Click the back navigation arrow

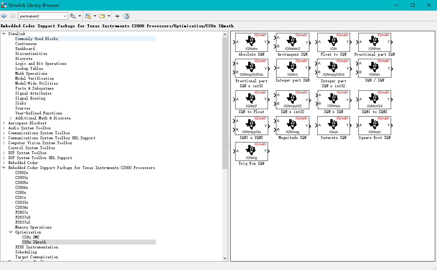4,16
